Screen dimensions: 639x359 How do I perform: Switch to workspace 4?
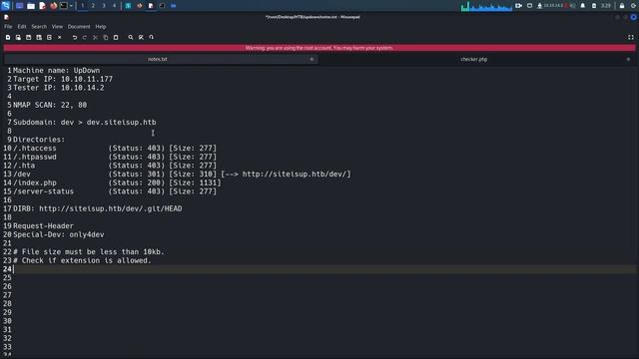click(x=114, y=6)
